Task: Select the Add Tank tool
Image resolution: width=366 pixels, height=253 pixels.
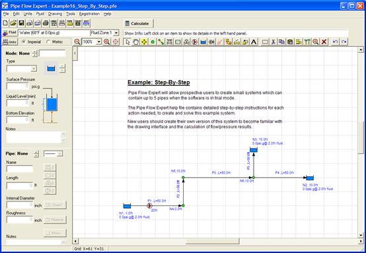Action: coord(203,42)
